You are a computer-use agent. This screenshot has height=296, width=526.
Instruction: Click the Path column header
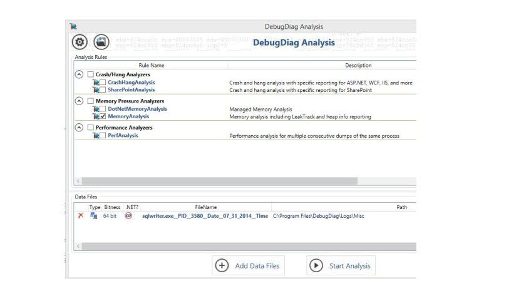coord(401,207)
